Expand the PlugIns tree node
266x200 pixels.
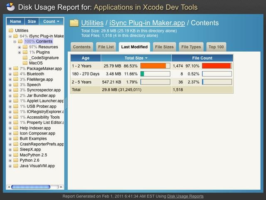point(20,52)
